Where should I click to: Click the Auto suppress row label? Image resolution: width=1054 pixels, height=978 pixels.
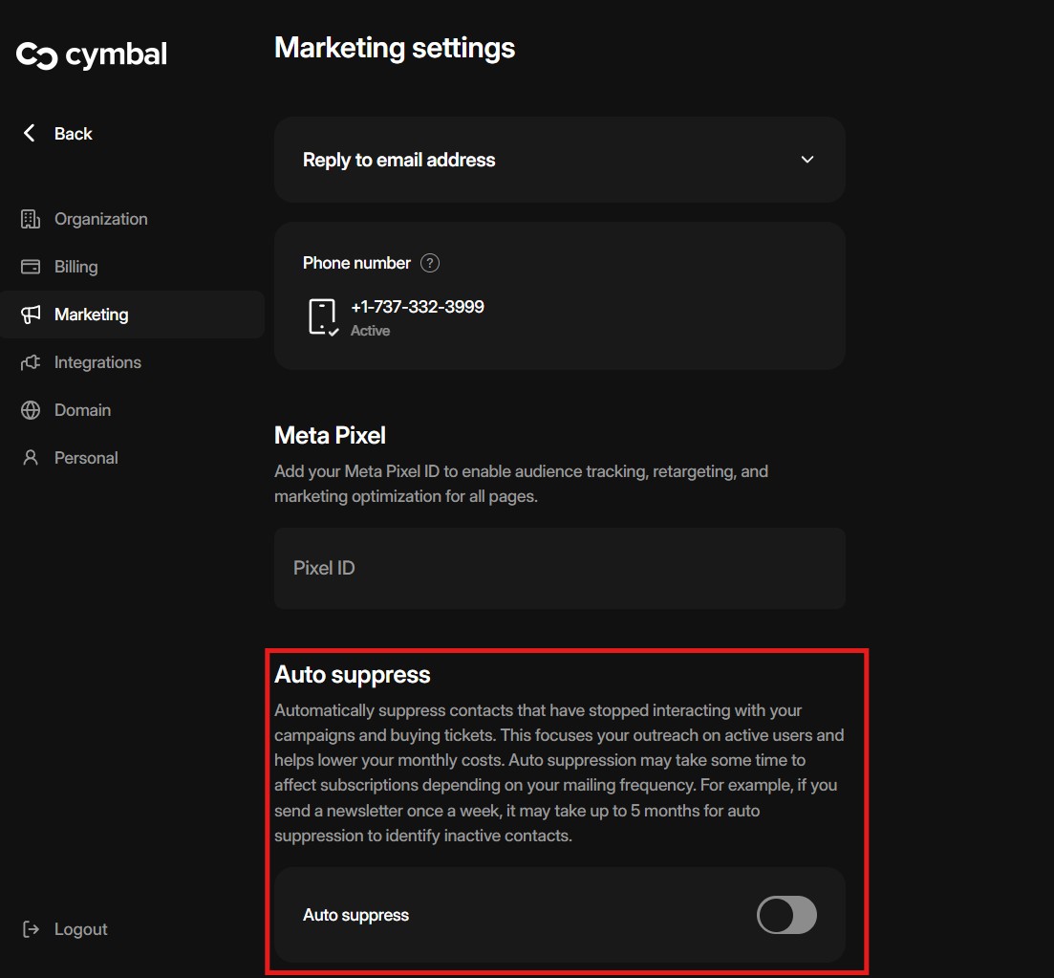[x=355, y=915]
